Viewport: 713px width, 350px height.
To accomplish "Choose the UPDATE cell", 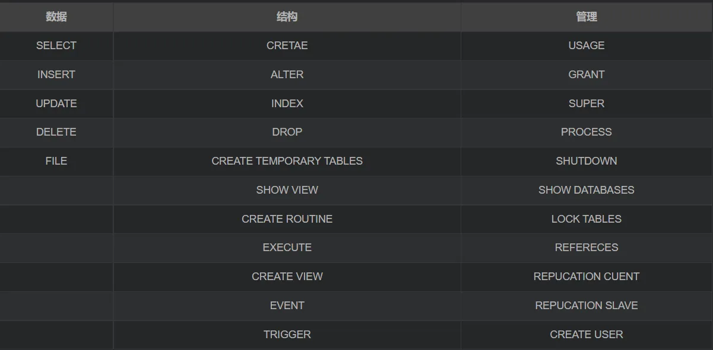I will click(x=56, y=104).
